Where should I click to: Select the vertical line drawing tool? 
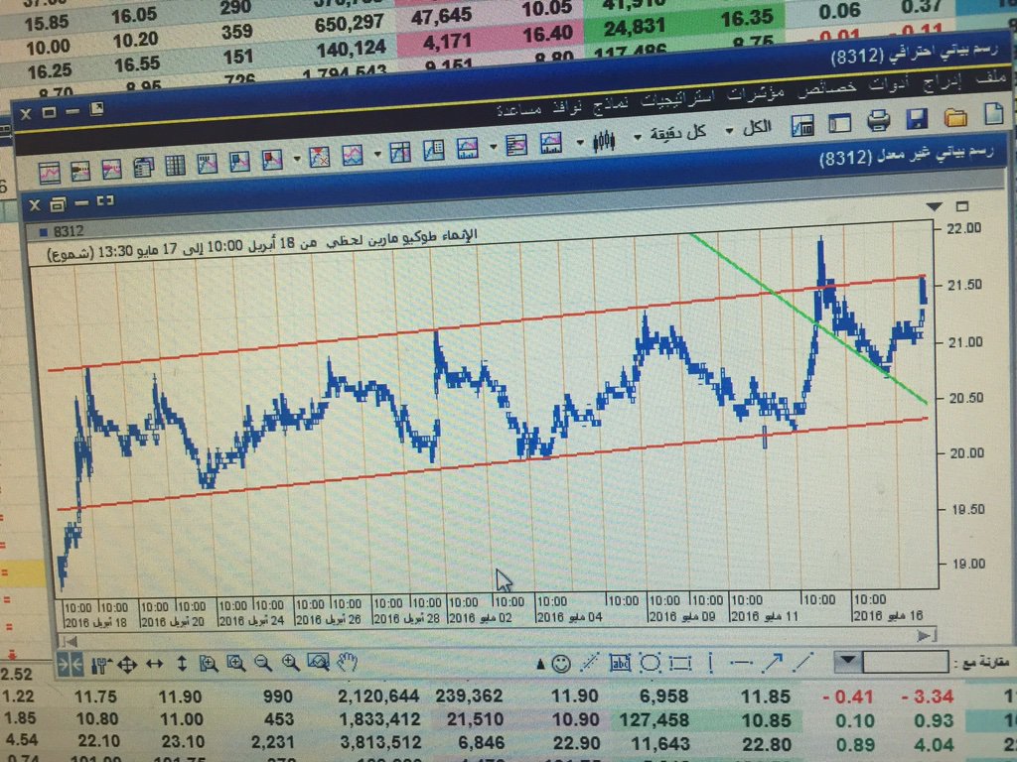(711, 663)
